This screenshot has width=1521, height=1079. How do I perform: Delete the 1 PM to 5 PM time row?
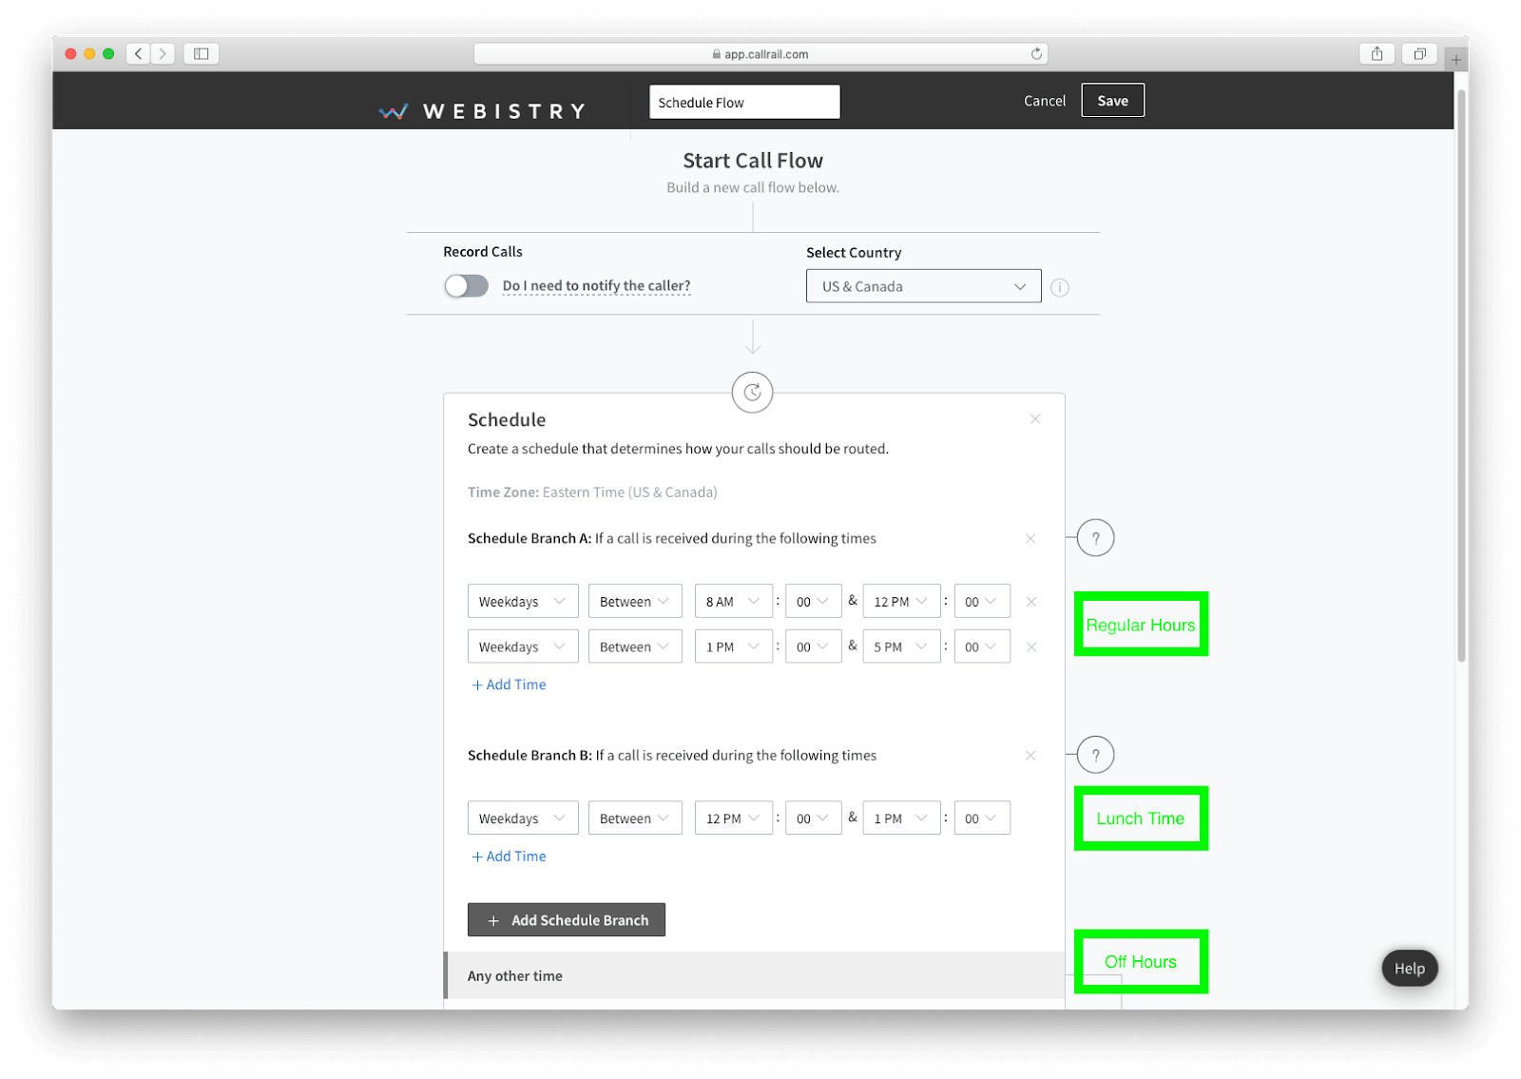click(1031, 647)
